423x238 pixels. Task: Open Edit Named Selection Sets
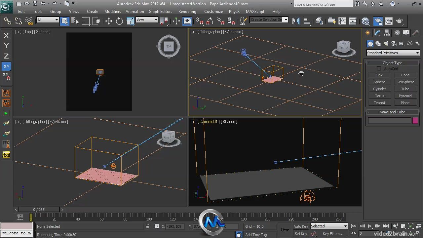tap(243, 21)
